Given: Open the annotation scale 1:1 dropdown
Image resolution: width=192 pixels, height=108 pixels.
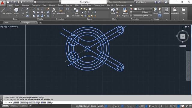Looking at the screenshot, I should click(157, 106).
